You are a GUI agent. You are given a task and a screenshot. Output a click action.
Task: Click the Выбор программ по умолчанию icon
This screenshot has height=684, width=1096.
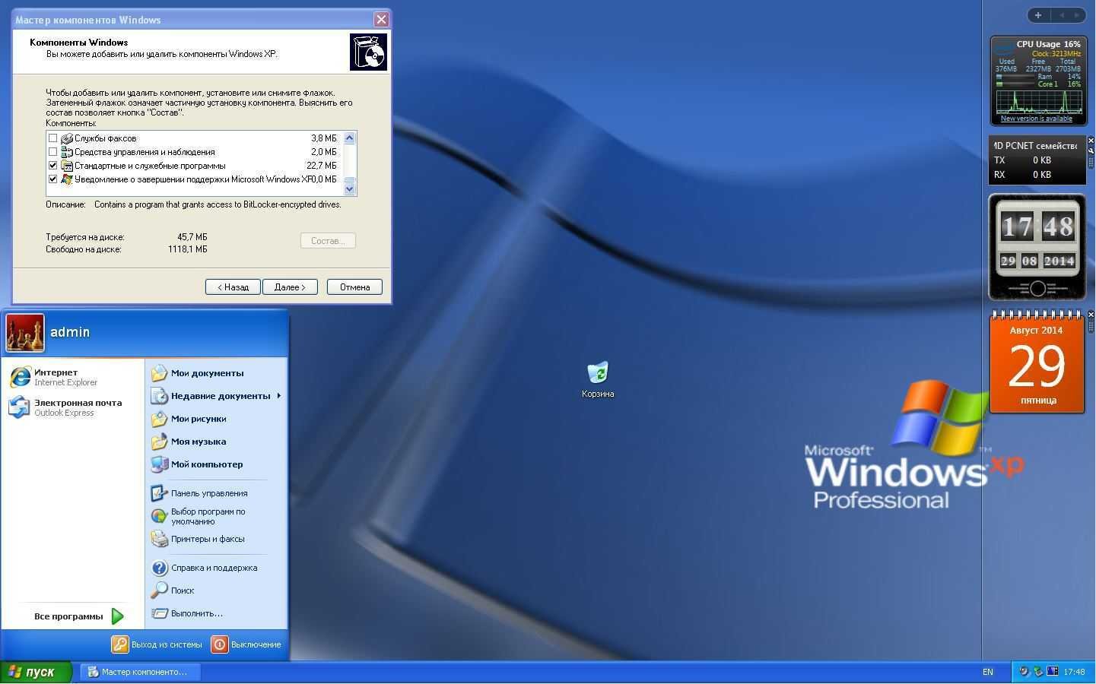click(159, 516)
